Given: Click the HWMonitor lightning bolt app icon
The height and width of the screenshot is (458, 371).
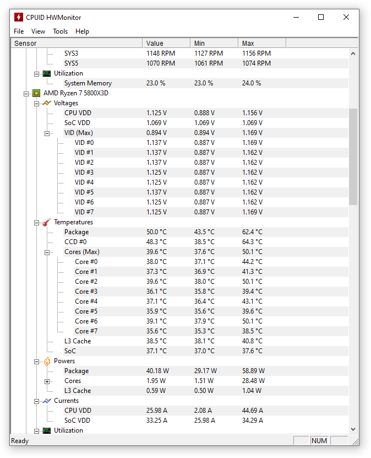Looking at the screenshot, I should 19,17.
